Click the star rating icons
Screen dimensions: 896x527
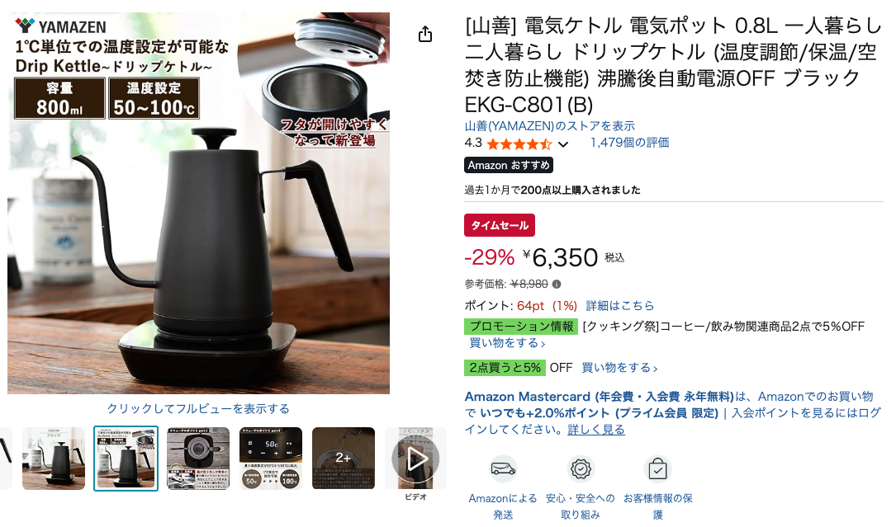(x=519, y=144)
